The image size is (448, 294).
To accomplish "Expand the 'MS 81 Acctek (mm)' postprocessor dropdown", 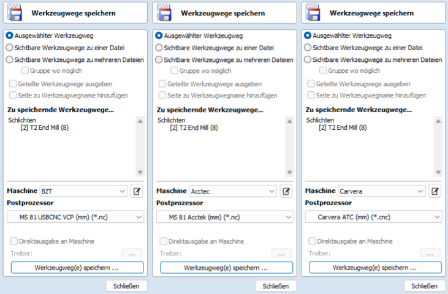I will [x=225, y=217].
